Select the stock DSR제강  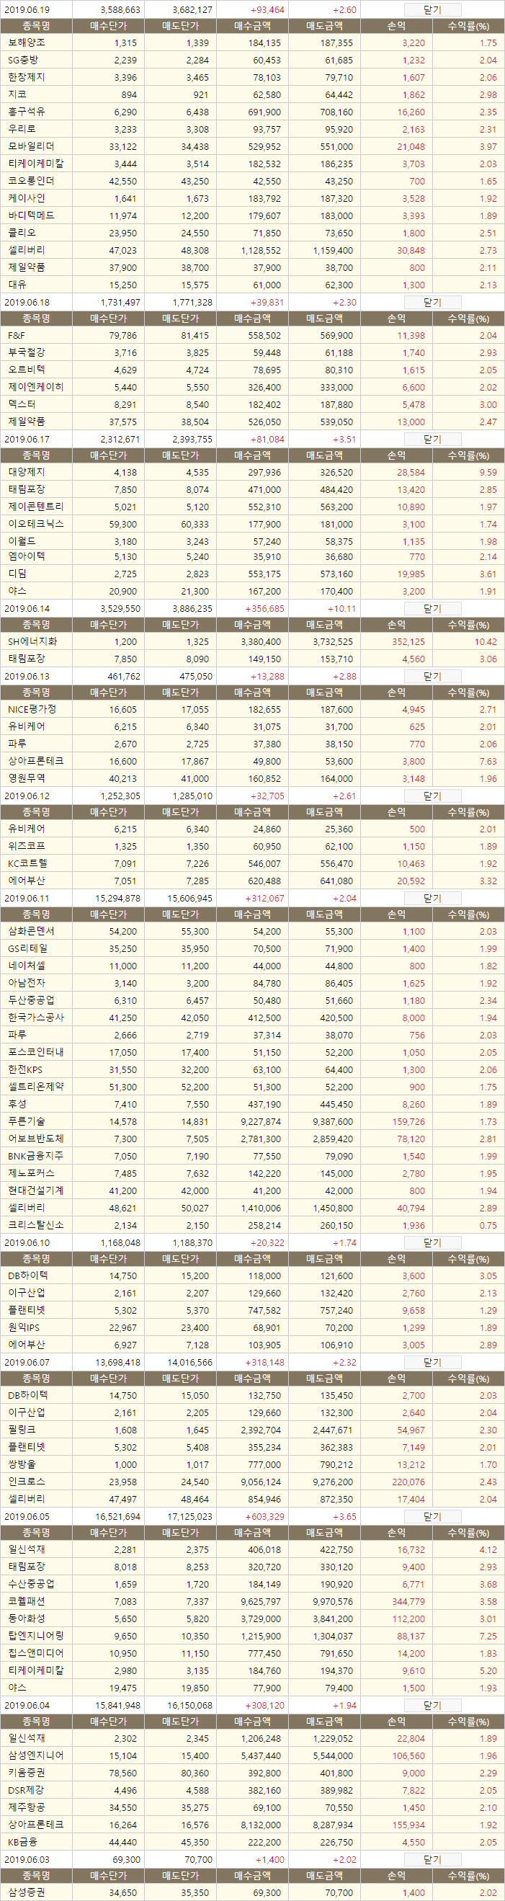(x=26, y=1789)
